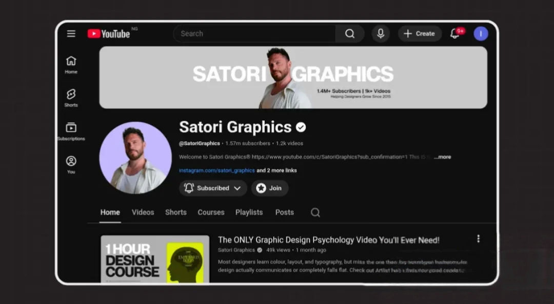Viewport: 554px width, 304px height.
Task: Open Subscriptions in sidebar
Action: (x=71, y=132)
